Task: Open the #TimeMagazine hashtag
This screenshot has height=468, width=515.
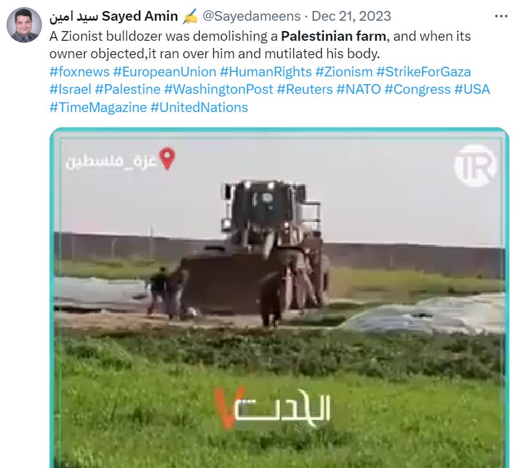Action: tap(98, 107)
